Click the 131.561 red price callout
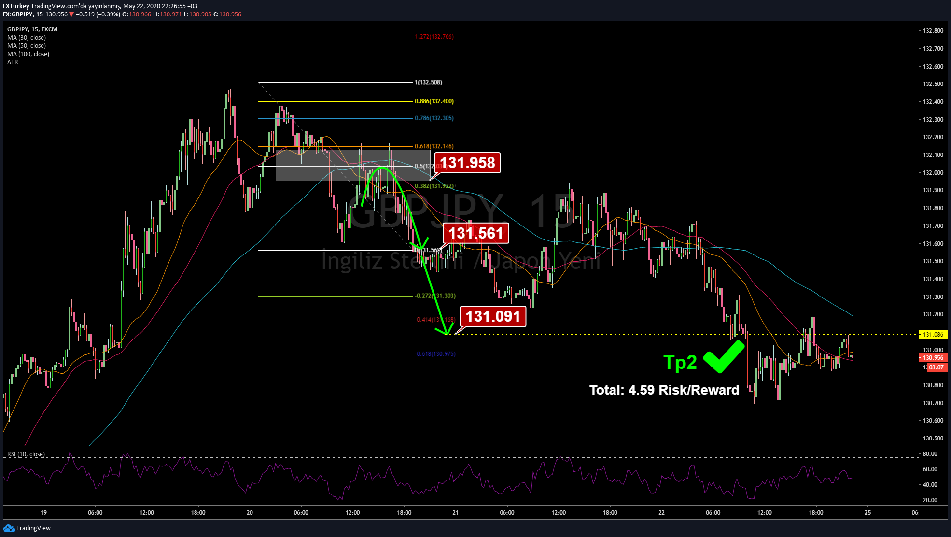This screenshot has width=951, height=537. pos(475,233)
